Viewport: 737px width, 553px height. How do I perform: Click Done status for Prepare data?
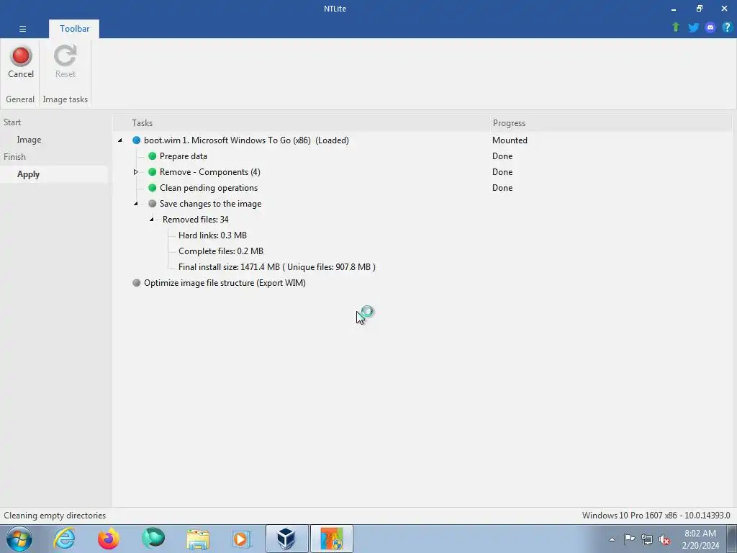[502, 156]
